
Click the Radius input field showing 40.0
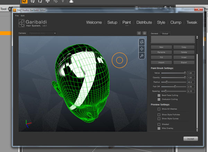[191, 82]
